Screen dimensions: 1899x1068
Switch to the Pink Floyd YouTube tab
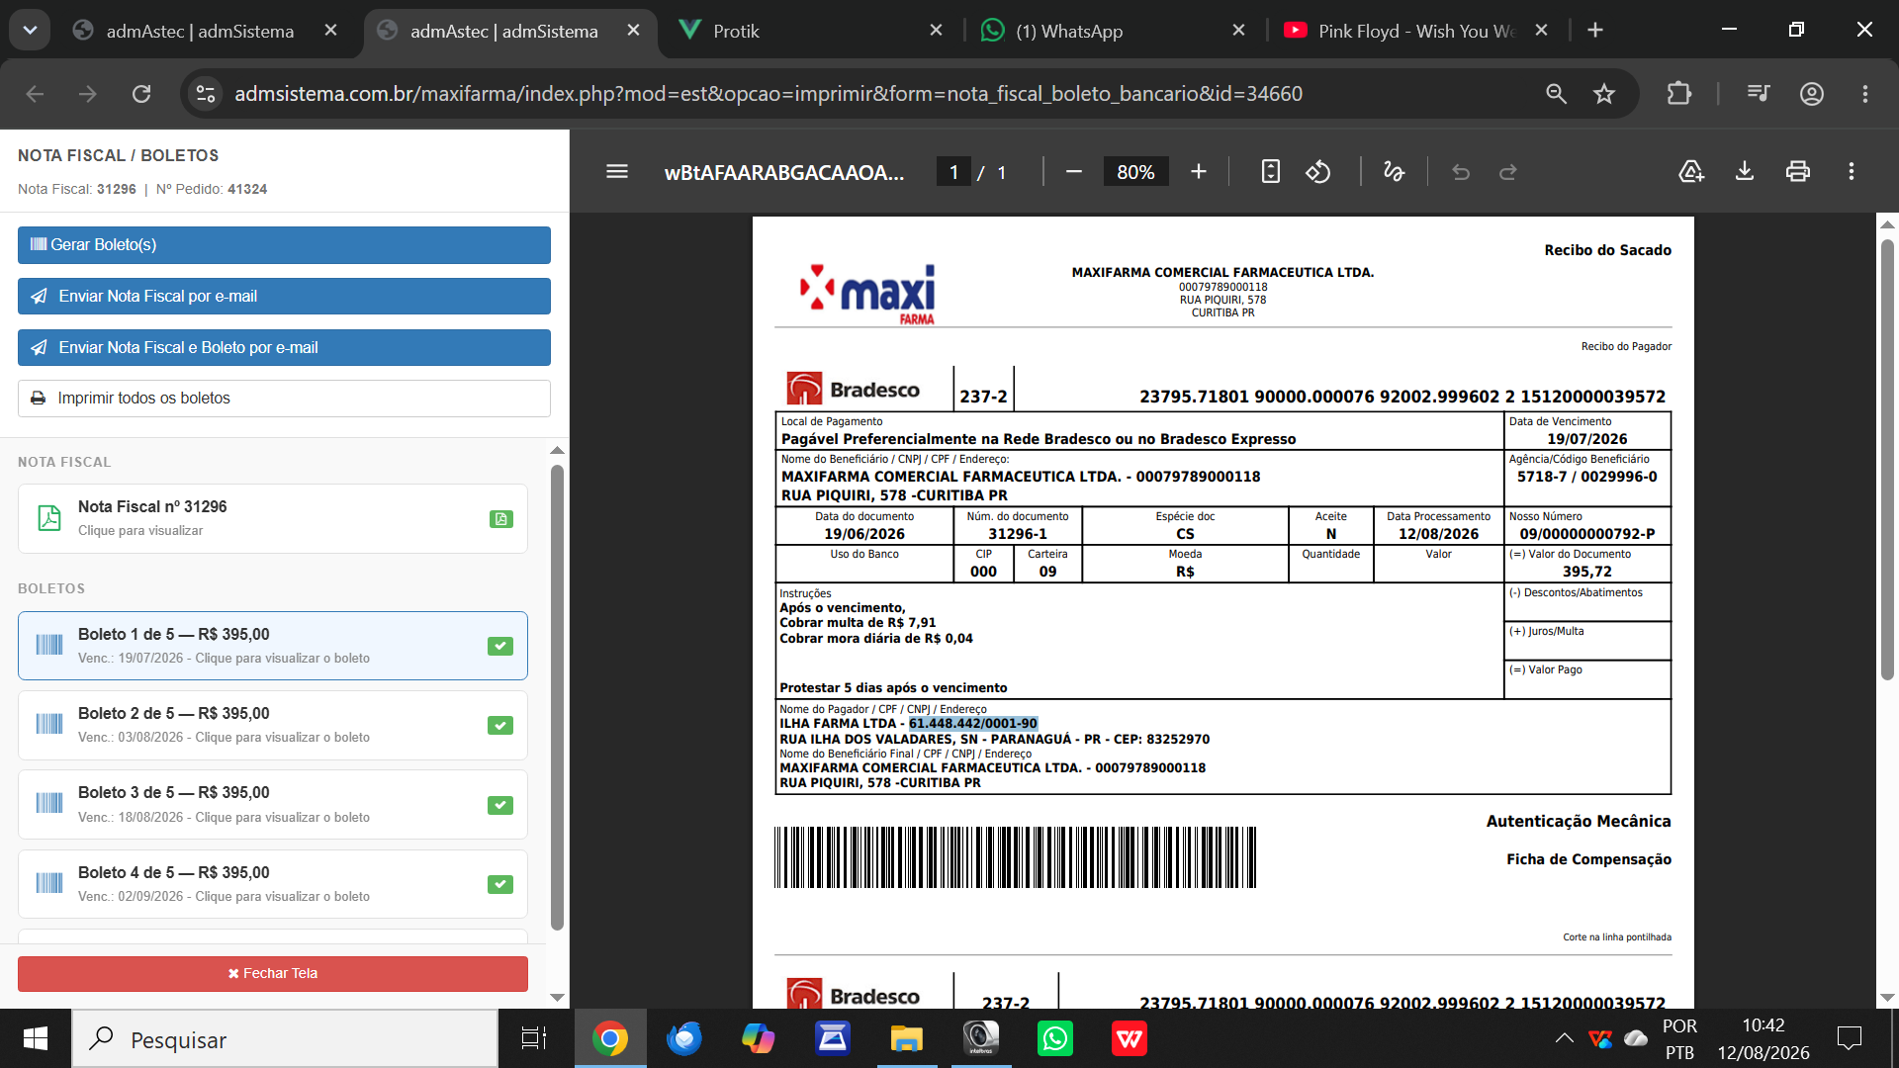coord(1416,31)
